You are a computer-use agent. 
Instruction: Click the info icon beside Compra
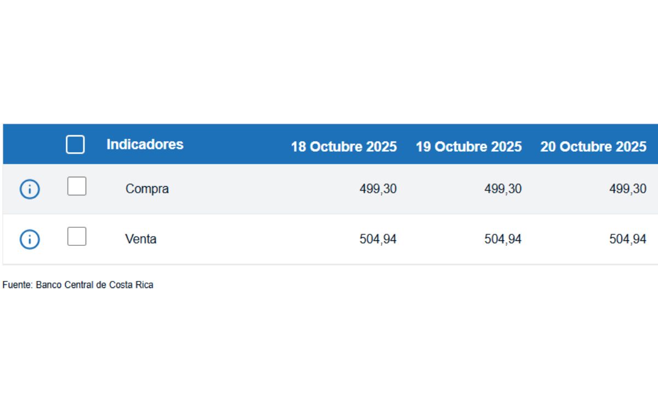coord(30,189)
